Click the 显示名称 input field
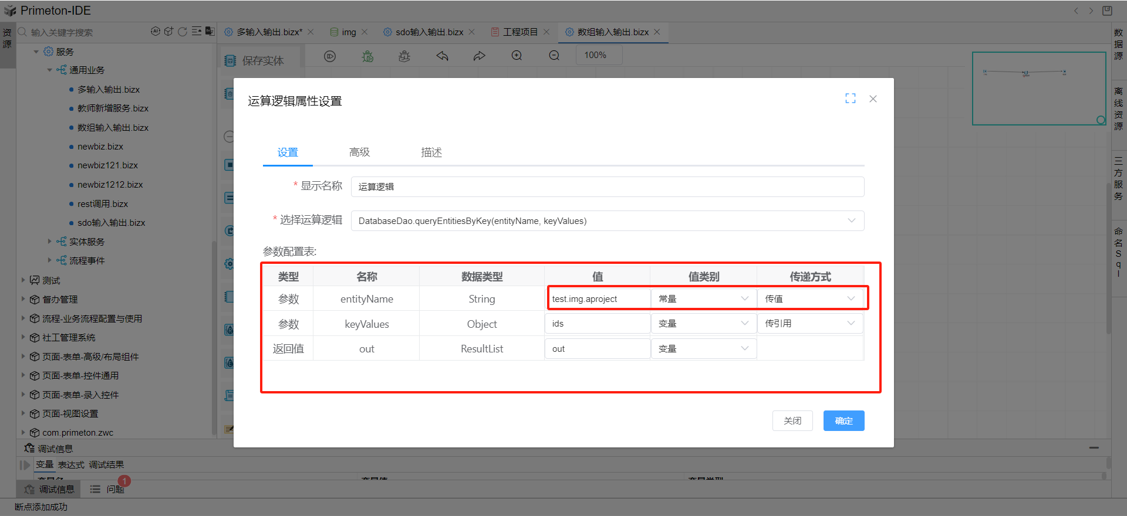The width and height of the screenshot is (1127, 516). [x=607, y=187]
